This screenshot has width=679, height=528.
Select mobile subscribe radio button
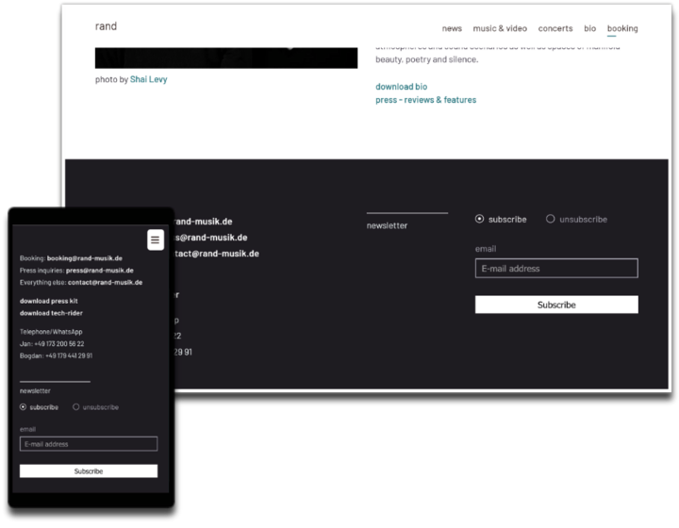23,407
